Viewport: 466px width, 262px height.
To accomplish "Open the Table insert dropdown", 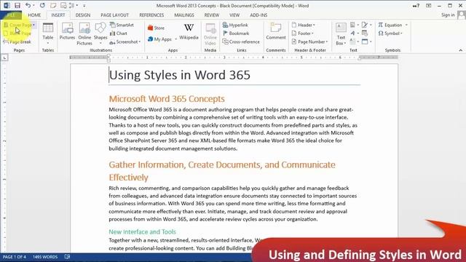I will pos(48,34).
